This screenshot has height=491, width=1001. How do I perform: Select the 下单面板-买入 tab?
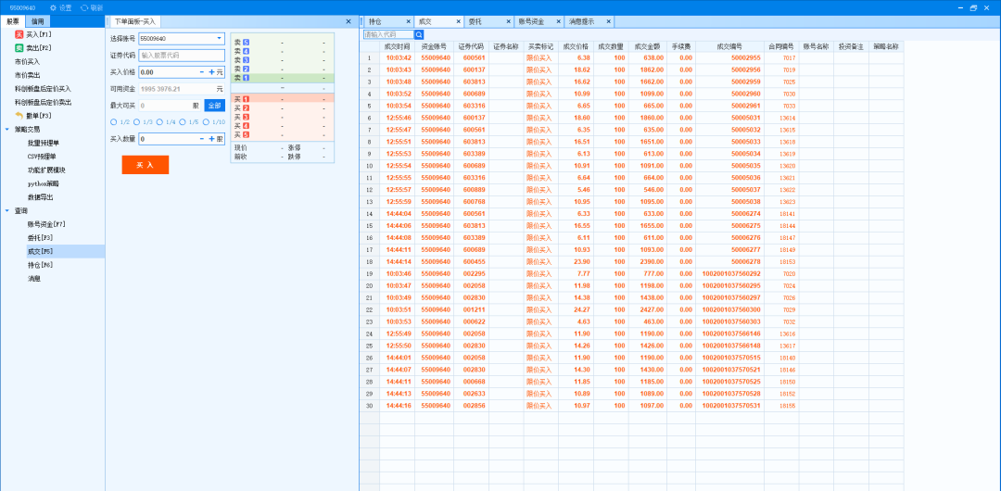point(134,21)
